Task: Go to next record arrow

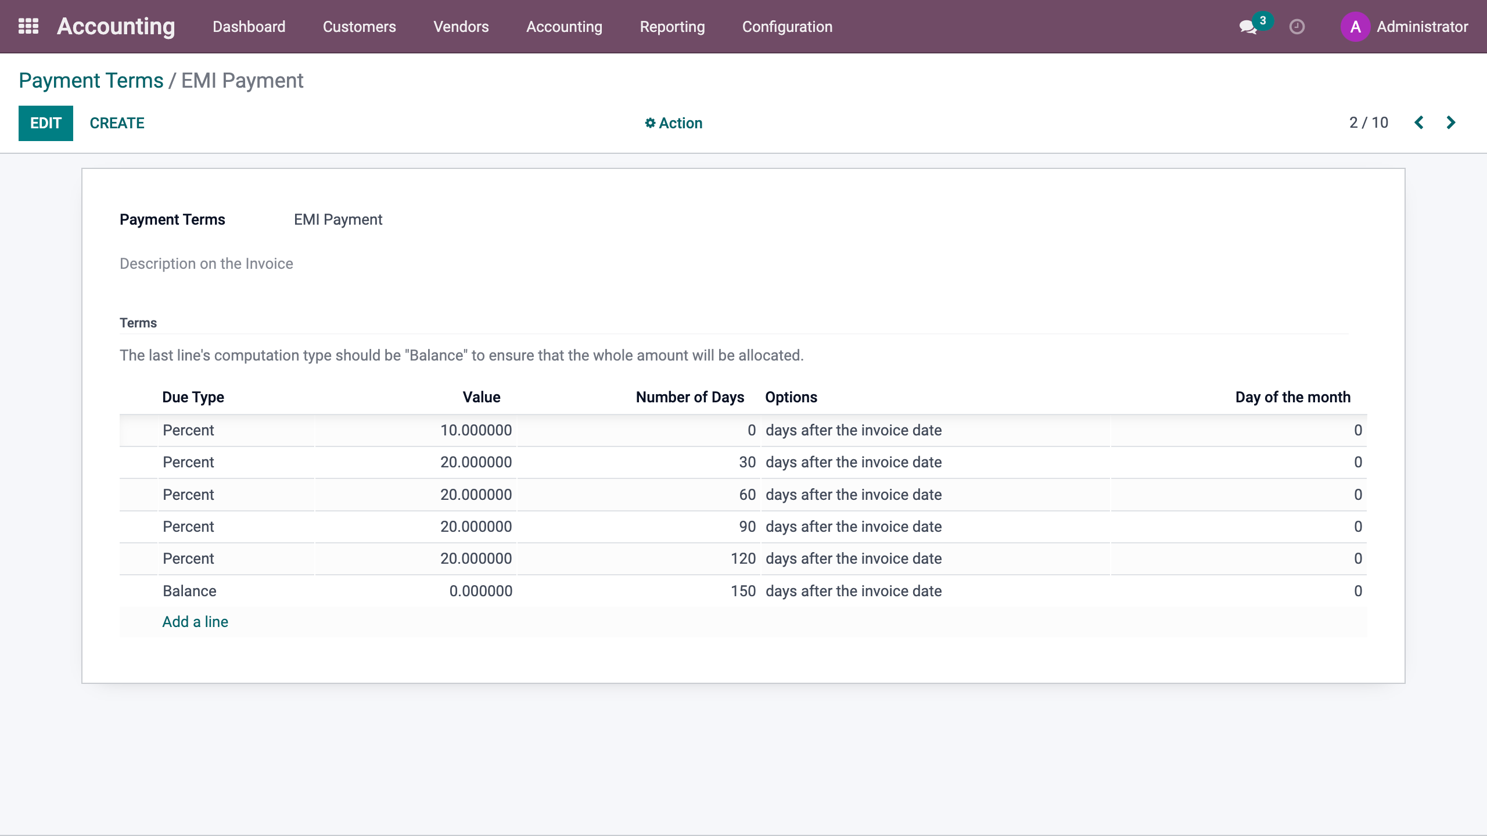Action: (1451, 122)
